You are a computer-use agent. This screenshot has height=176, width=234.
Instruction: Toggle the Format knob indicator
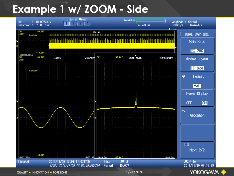pyautogui.click(x=184, y=77)
